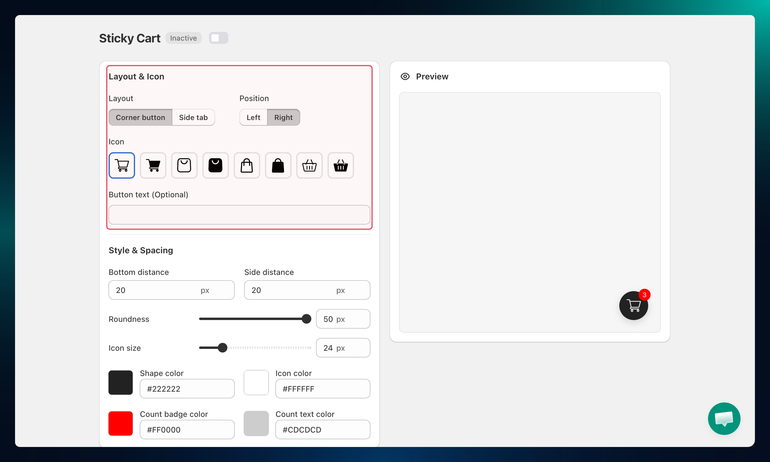Pick the filled shopping bag with handle
Viewport: 770px width, 462px height.
[278, 165]
